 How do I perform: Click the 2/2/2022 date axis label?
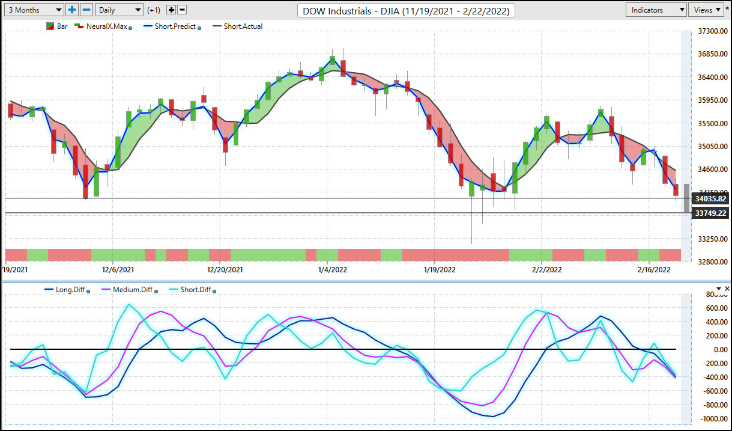(x=547, y=270)
